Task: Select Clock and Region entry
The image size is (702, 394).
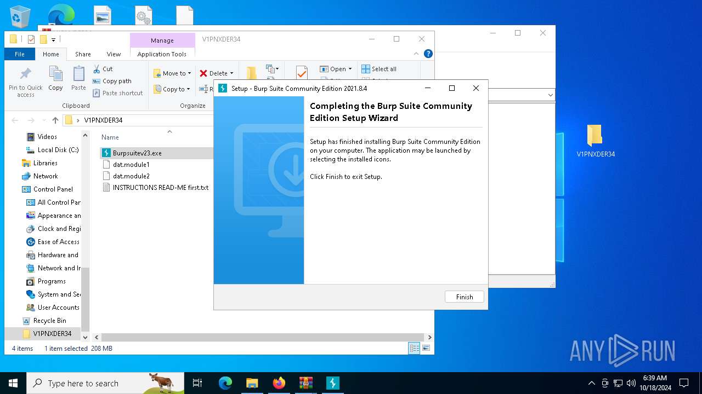Action: pyautogui.click(x=54, y=229)
